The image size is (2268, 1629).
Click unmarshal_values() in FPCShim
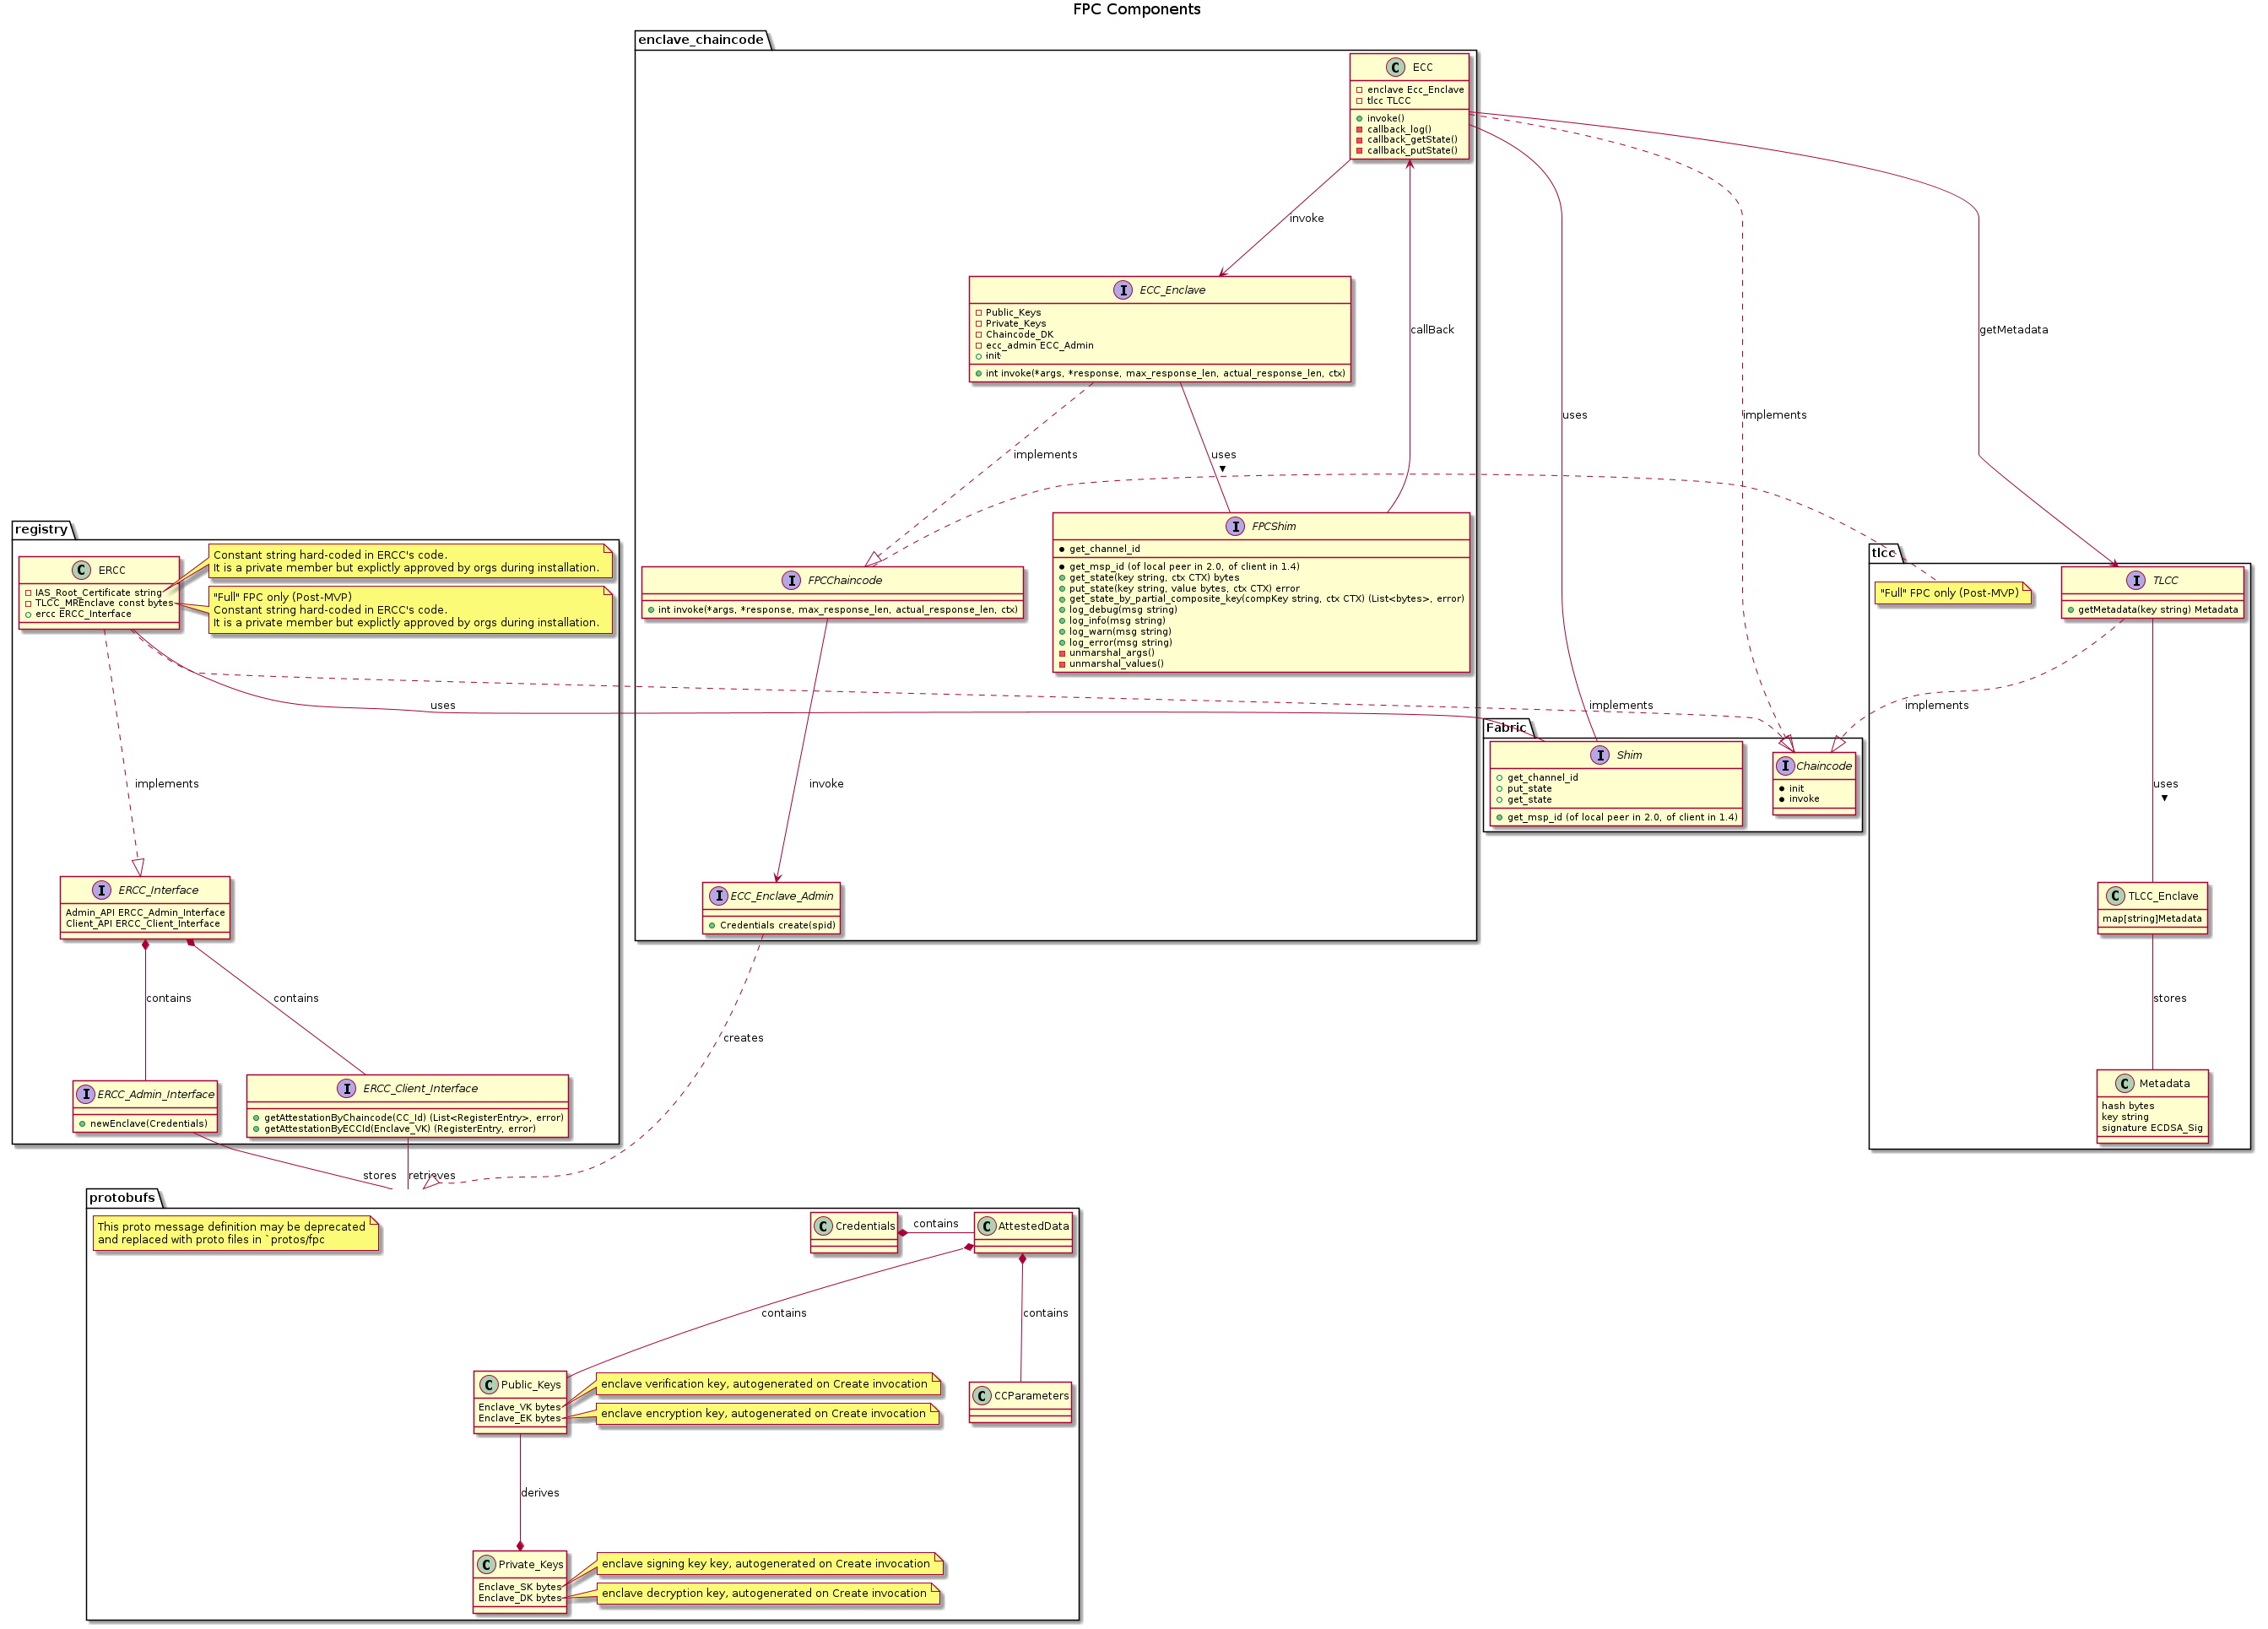pyautogui.click(x=1116, y=664)
